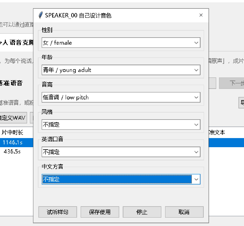The image size is (244, 226).
Task: Select the 1146.1s row in background window
Action: 16,142
